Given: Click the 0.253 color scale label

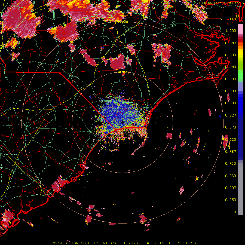Looking at the screenshot, I should click(231, 200).
